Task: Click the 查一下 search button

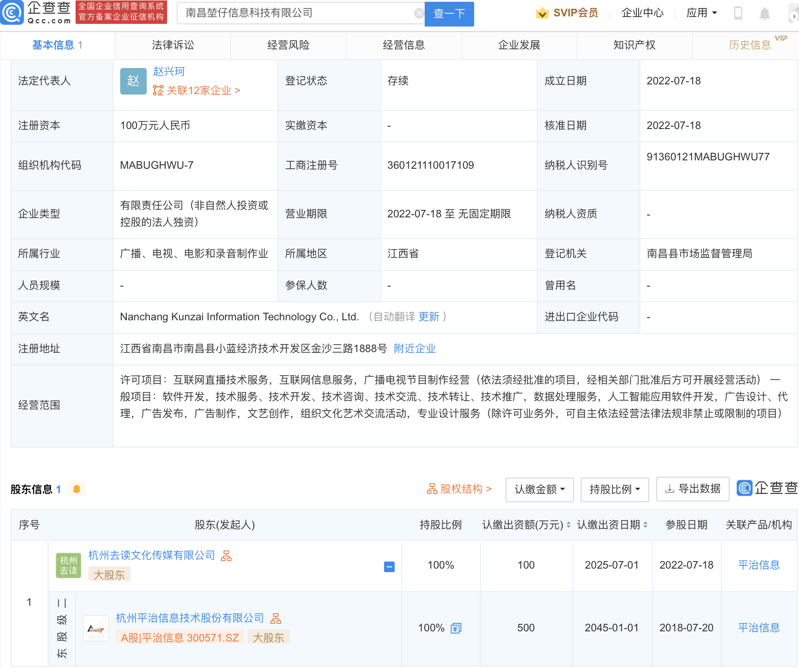Action: click(449, 14)
